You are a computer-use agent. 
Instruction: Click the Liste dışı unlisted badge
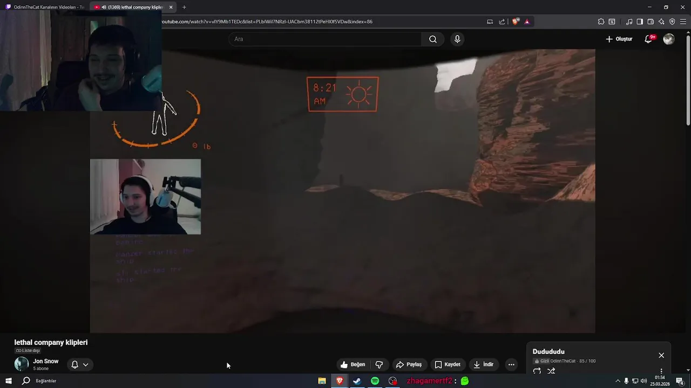coord(28,351)
